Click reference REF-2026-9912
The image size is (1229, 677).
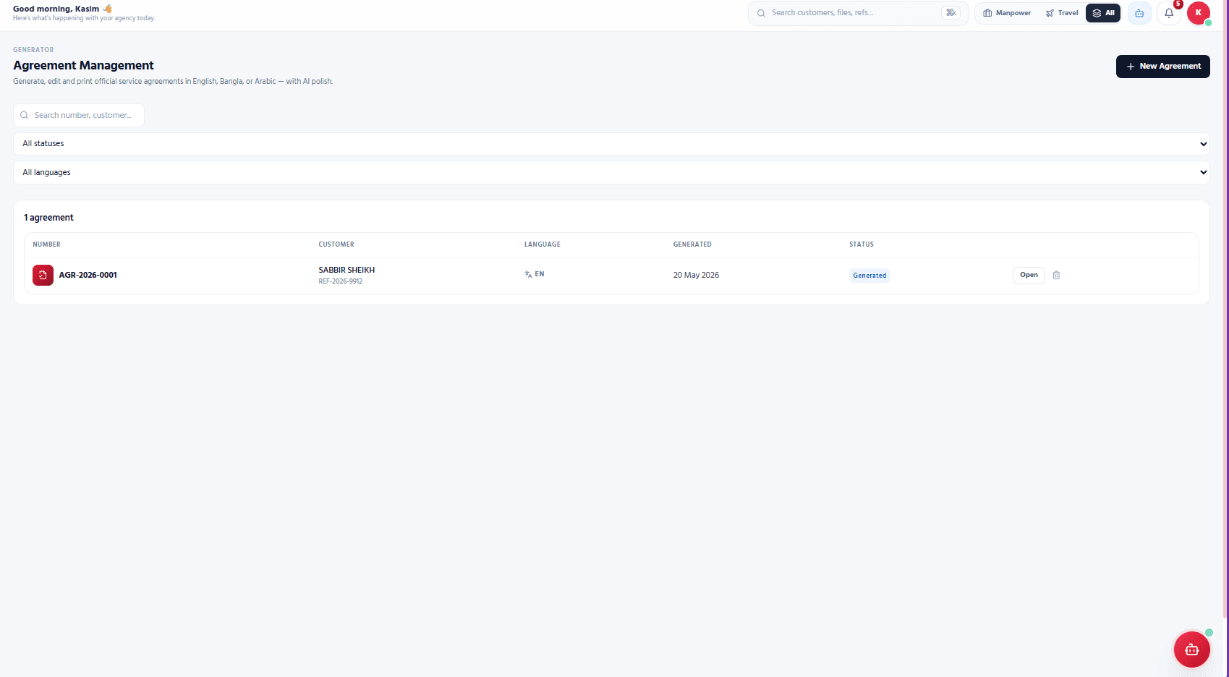pos(340,281)
